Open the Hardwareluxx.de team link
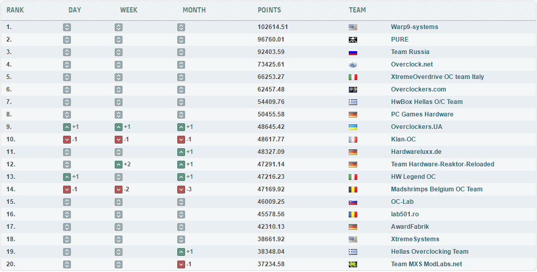This screenshot has width=537, height=272. click(416, 152)
